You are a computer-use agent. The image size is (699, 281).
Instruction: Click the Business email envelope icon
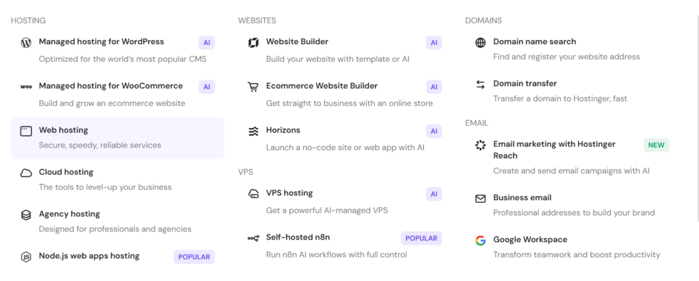tap(480, 199)
